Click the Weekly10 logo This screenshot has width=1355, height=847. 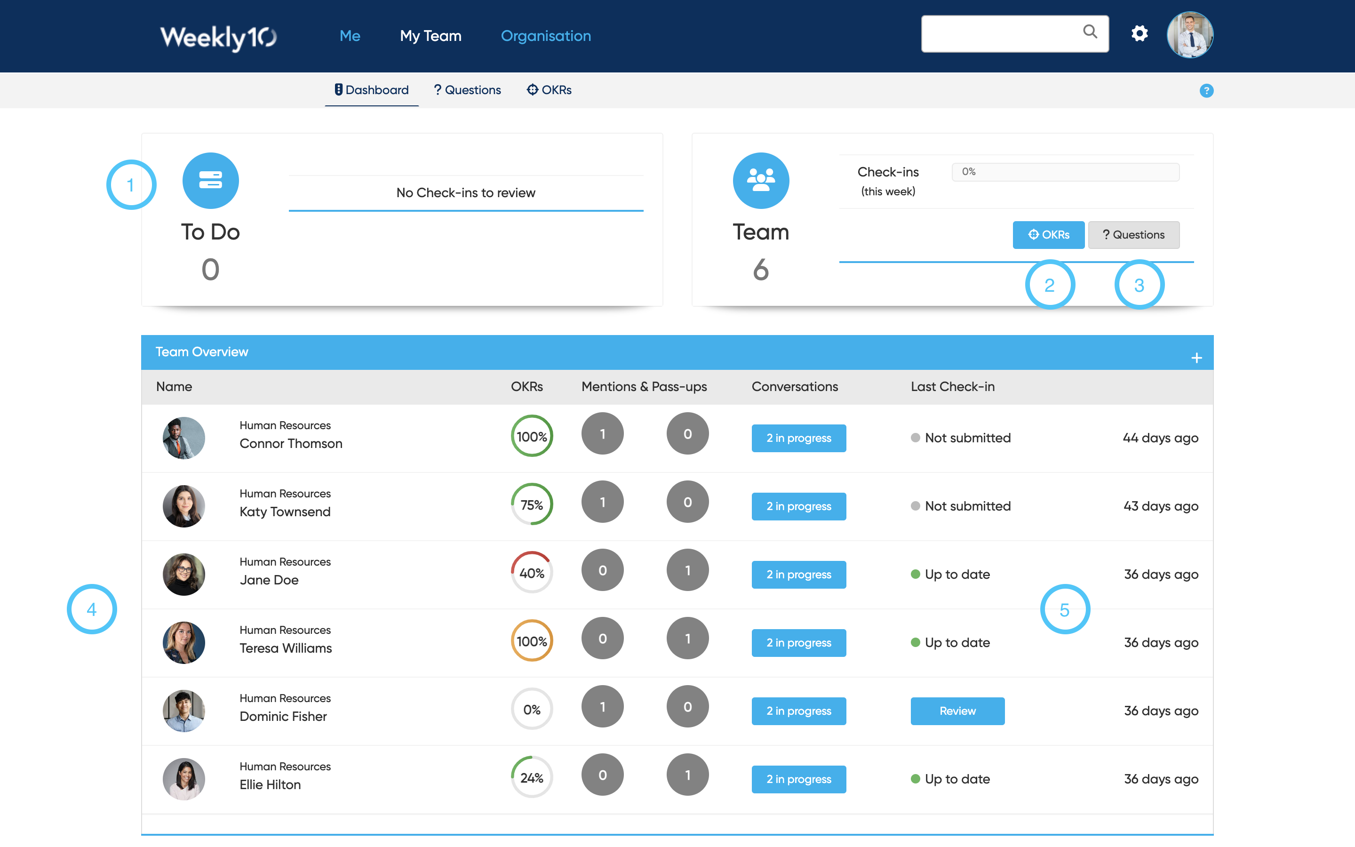(x=218, y=37)
